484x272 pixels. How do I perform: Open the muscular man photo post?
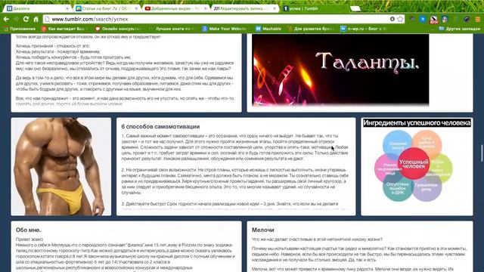click(x=61, y=166)
